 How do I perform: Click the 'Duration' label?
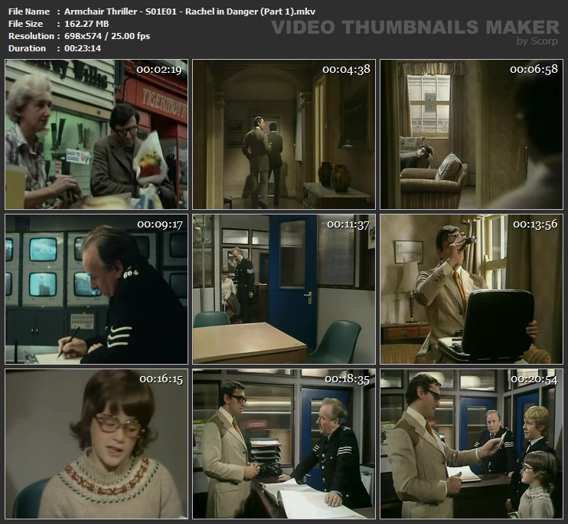pos(27,48)
